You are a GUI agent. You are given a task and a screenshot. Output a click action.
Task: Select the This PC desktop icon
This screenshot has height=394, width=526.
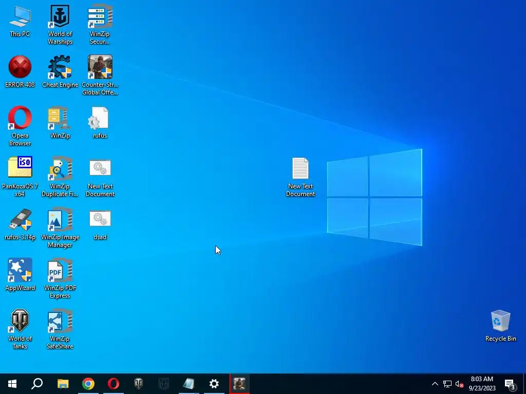coord(20,21)
